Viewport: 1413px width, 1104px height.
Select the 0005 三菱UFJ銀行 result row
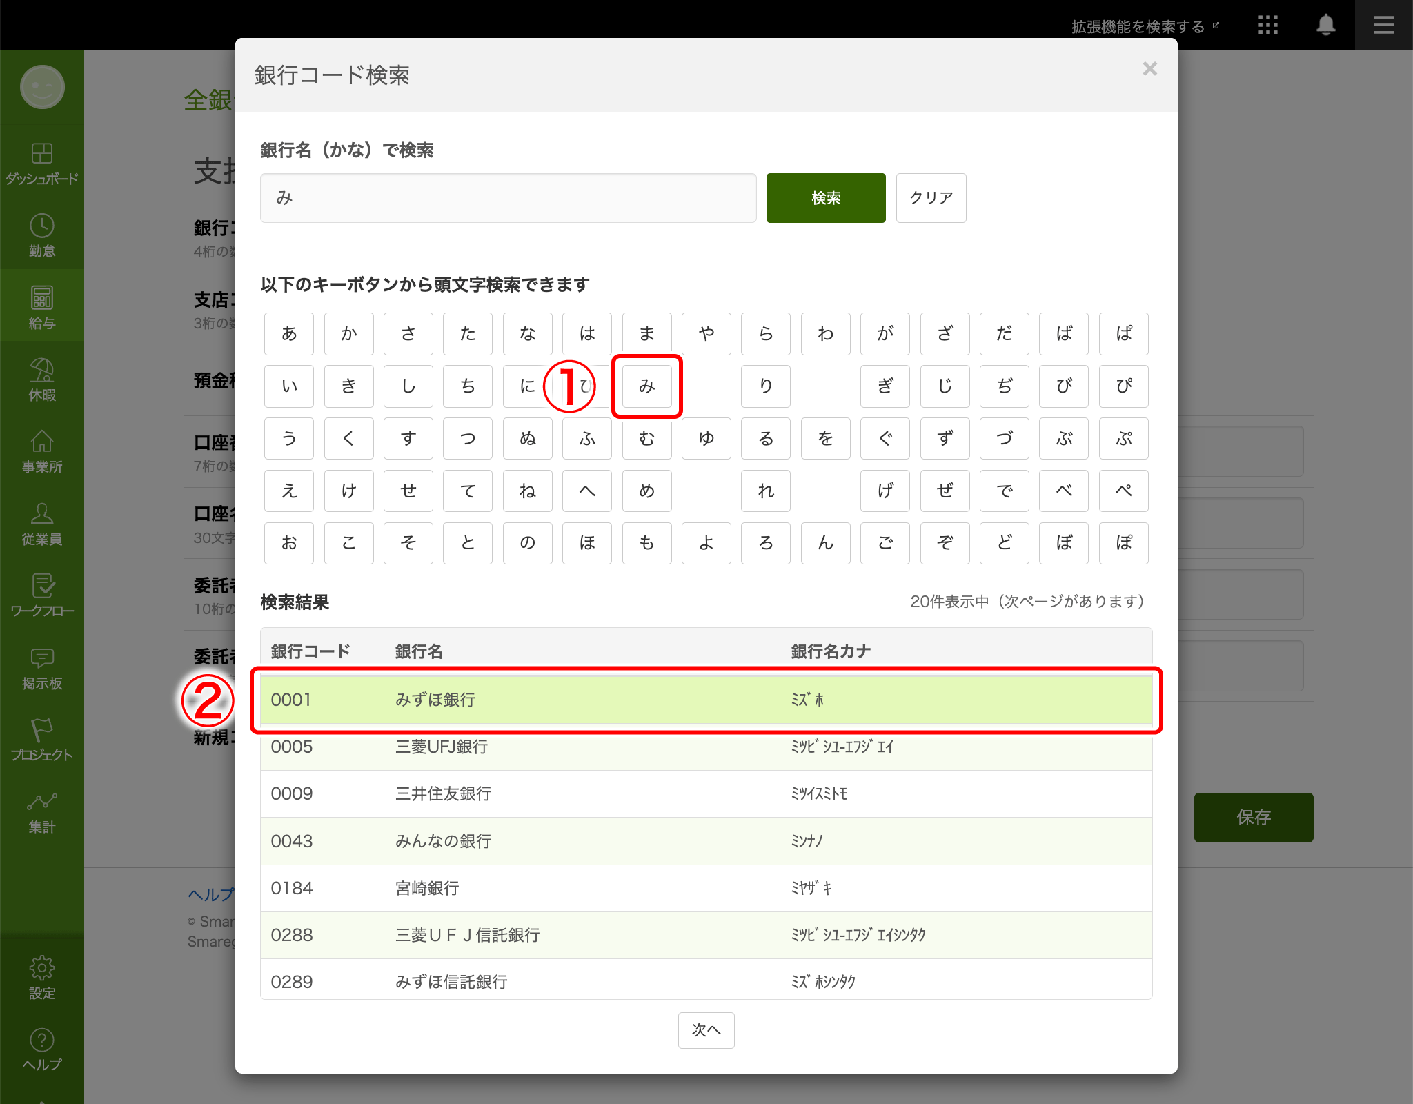[706, 747]
